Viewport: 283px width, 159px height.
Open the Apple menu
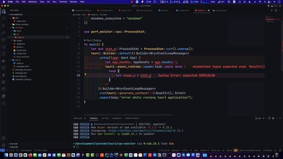pyautogui.click(x=4, y=2)
